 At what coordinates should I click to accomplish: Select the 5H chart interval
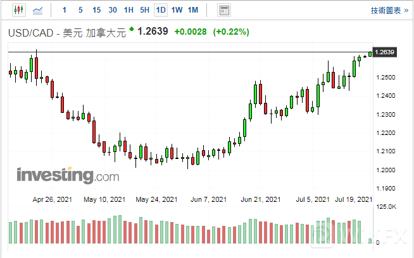(x=144, y=10)
